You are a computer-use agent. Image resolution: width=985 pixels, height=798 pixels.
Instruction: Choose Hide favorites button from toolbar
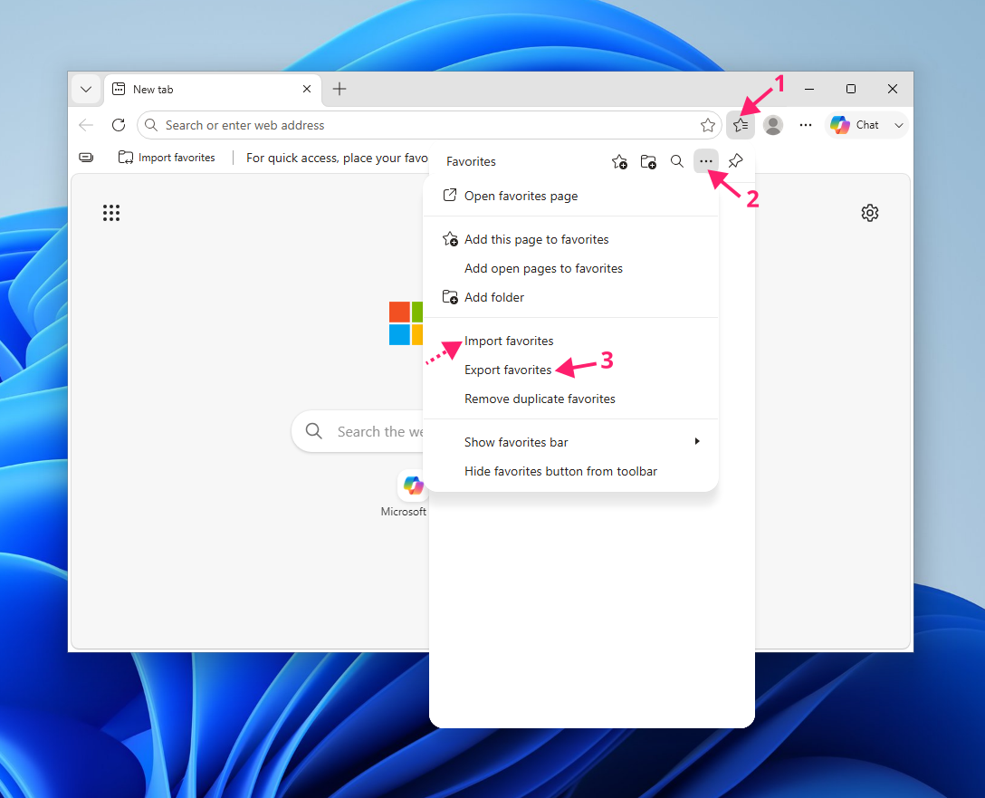coord(570,471)
